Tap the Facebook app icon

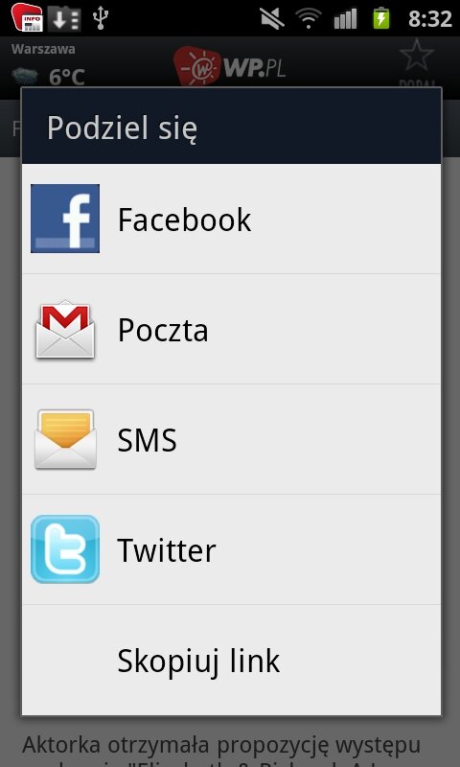tap(65, 219)
